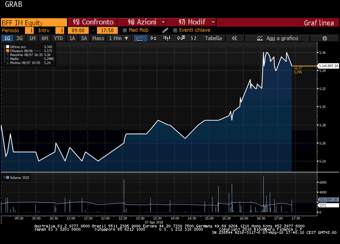
Task: Select the YTD period tab
Action: (58, 38)
